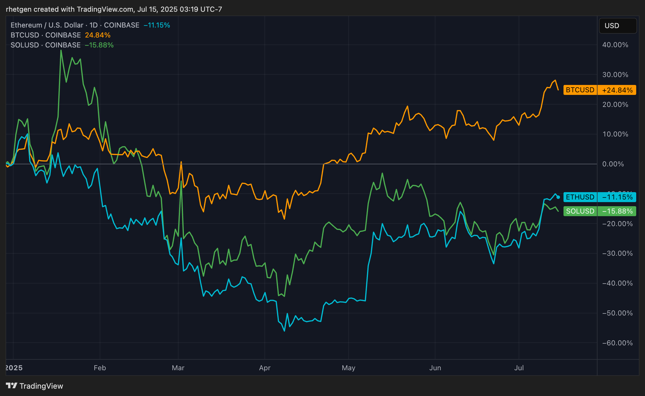The image size is (645, 396).
Task: Click the TradingView wordmark text
Action: [41, 386]
